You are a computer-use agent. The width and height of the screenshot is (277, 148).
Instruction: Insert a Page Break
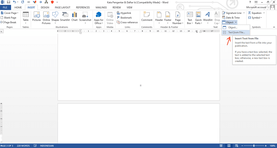click(x=8, y=22)
